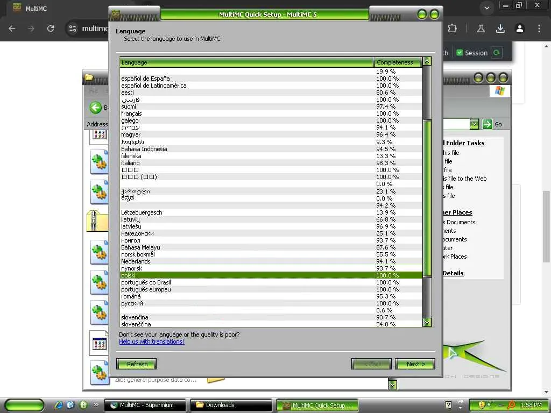
Task: Switch to MultiMC - Supermium taskbar item
Action: [145, 405]
